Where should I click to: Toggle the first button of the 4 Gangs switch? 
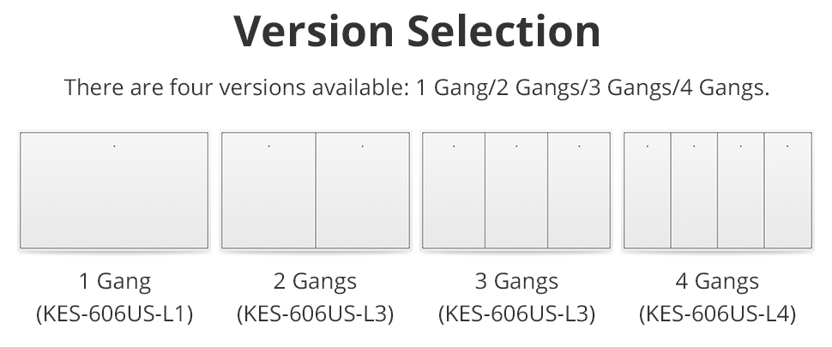[x=648, y=190]
